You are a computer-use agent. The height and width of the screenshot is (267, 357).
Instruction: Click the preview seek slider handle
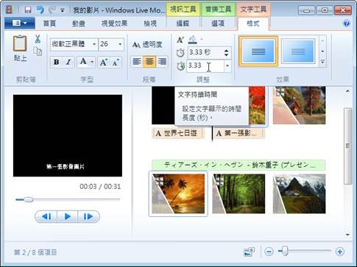[x=28, y=199]
